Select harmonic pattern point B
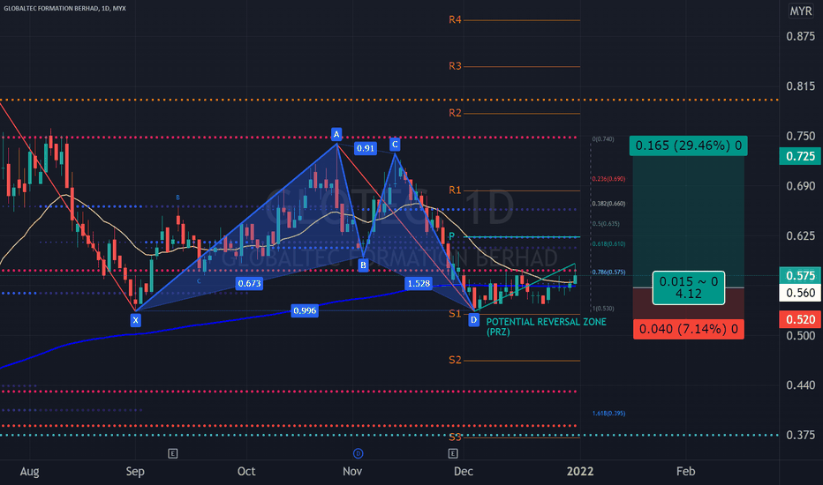823x485 pixels. tap(363, 265)
